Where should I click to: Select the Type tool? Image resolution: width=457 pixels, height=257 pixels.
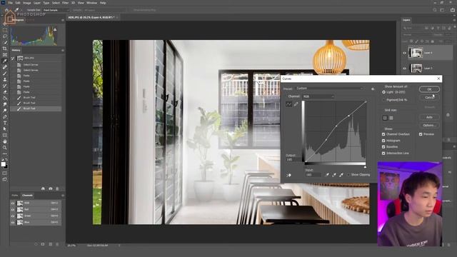(5, 123)
